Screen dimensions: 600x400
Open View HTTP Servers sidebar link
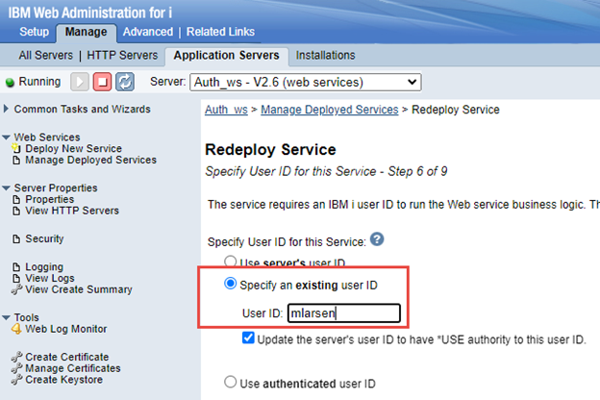coord(72,211)
